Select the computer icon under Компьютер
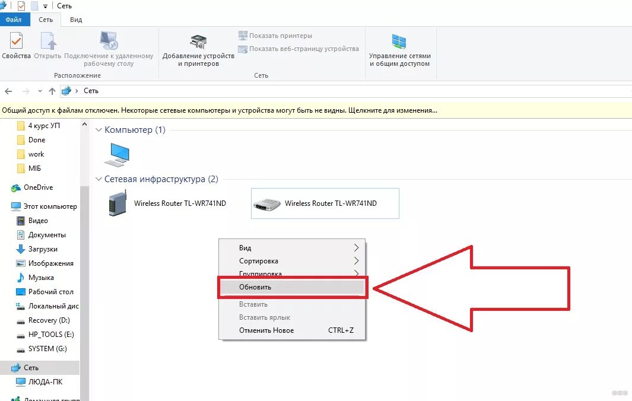This screenshot has height=401, width=632. coord(117,155)
